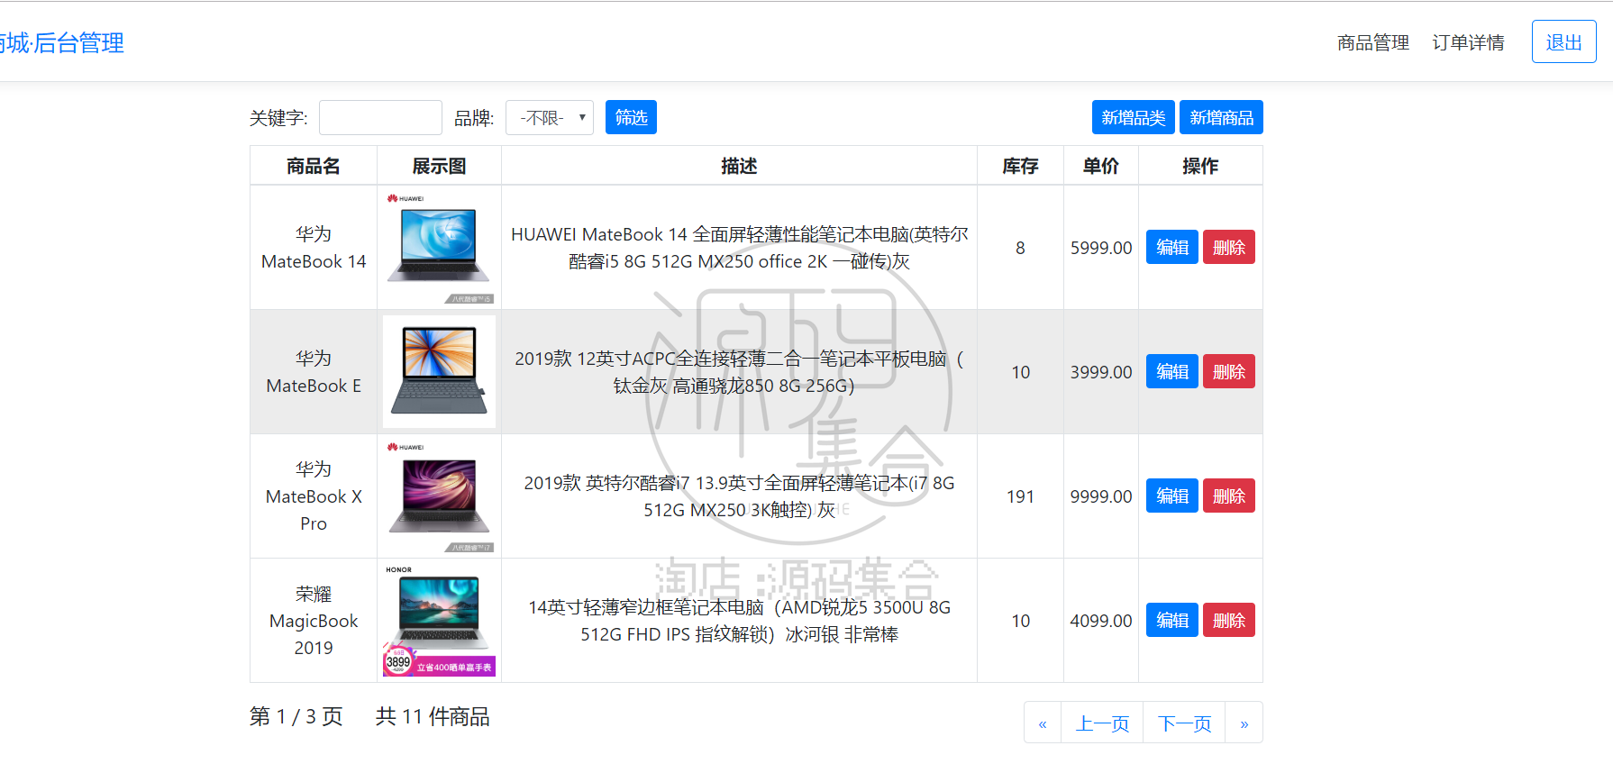Image resolution: width=1613 pixels, height=773 pixels.
Task: Edit the 华为 MateBook E product
Action: point(1171,371)
